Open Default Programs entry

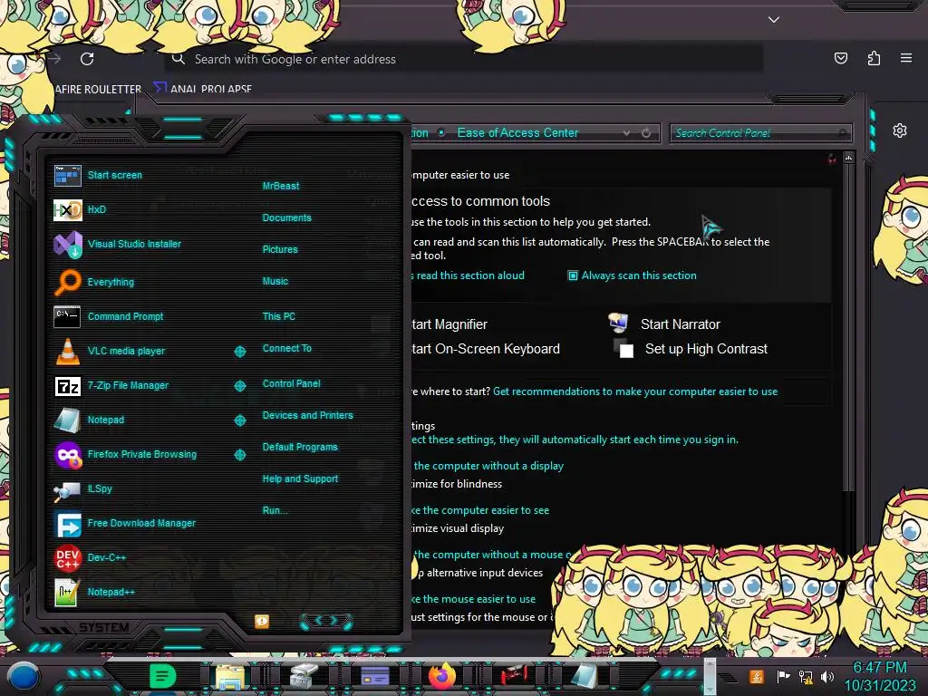pos(300,448)
